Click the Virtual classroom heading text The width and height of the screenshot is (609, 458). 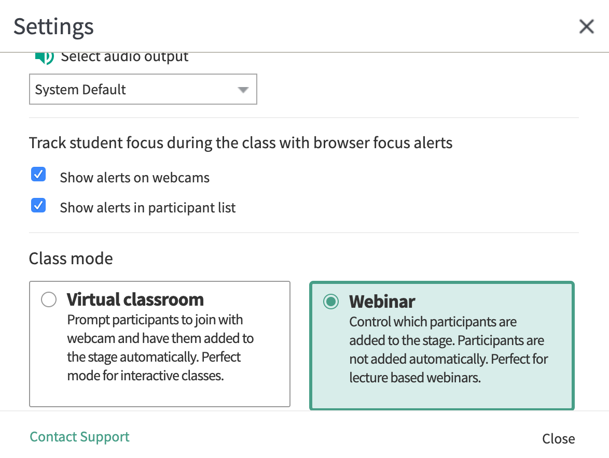(x=135, y=299)
